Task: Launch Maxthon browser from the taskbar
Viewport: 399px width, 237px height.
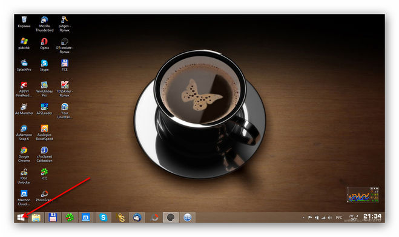Action: coord(86,218)
